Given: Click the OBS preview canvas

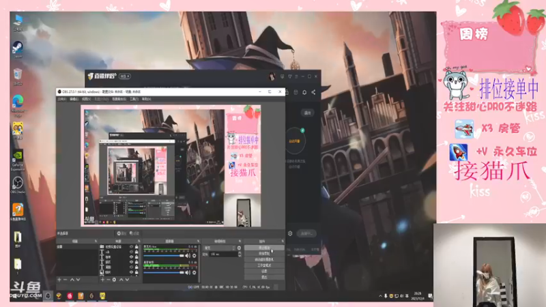Looking at the screenshot, I should (x=171, y=166).
